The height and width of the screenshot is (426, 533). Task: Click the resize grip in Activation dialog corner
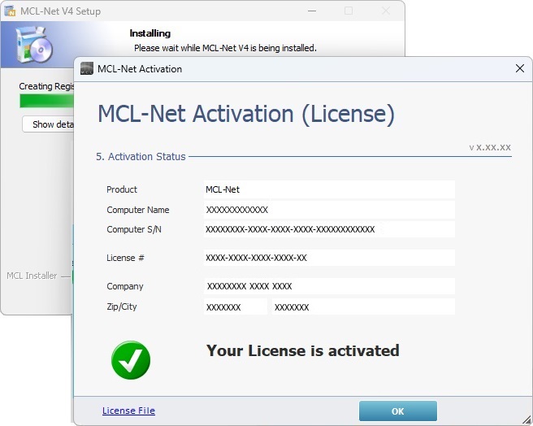pos(527,419)
